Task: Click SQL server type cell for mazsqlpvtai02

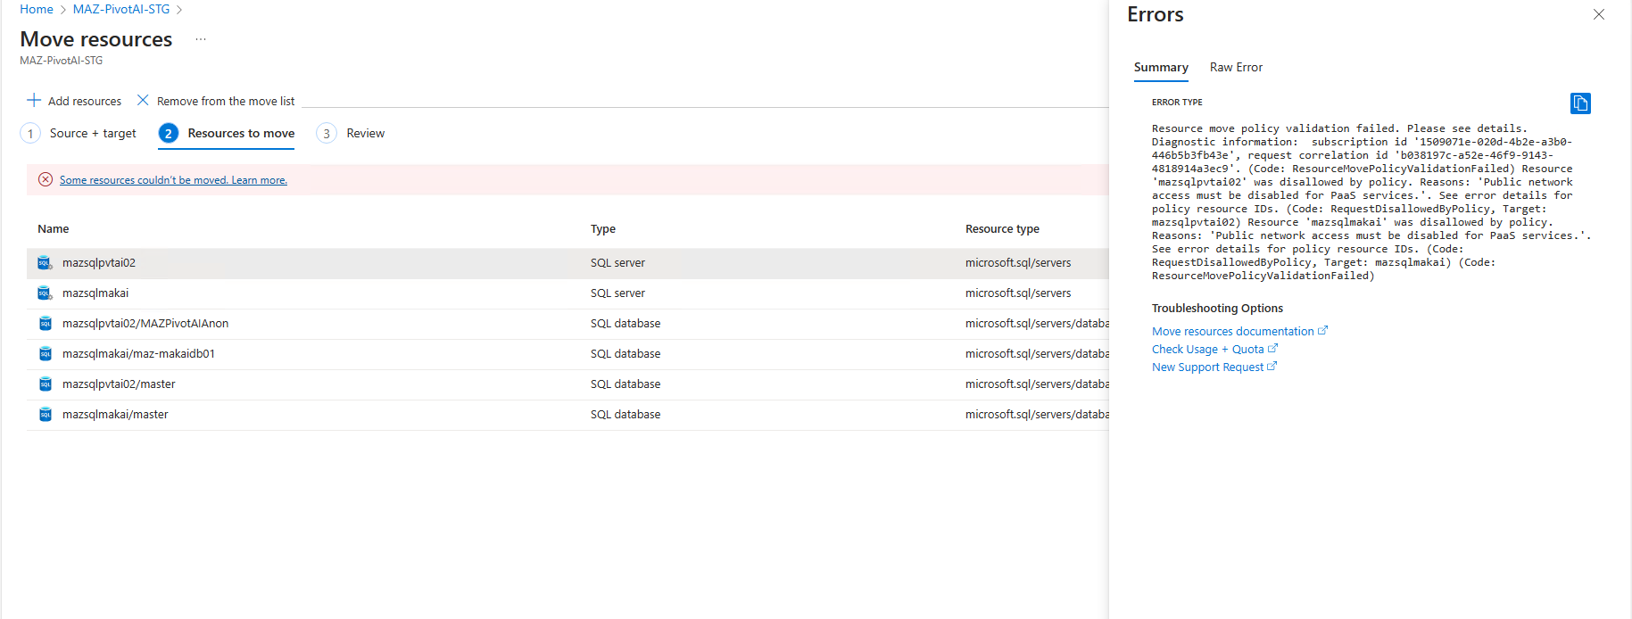Action: [x=617, y=263]
